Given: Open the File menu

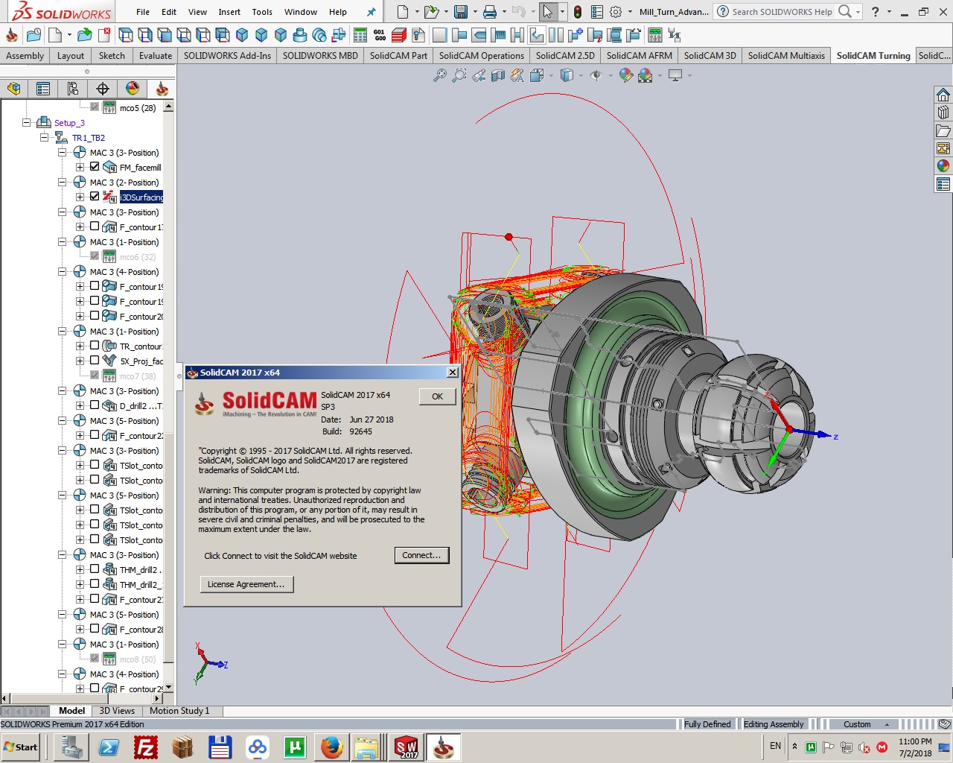Looking at the screenshot, I should (x=143, y=12).
